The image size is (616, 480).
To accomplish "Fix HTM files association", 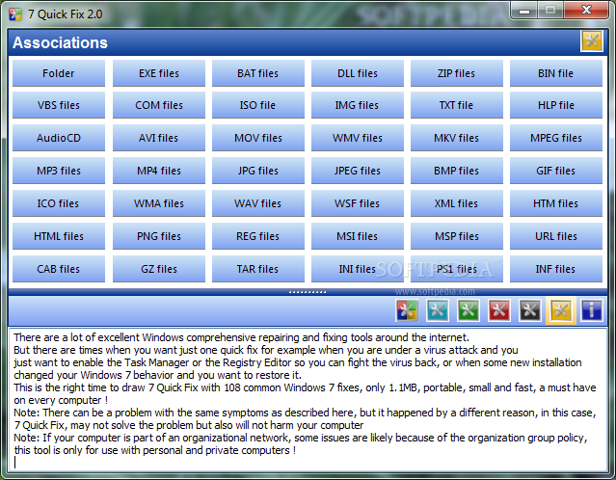I will coord(556,203).
